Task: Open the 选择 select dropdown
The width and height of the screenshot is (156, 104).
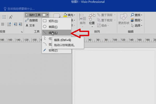Action: [136, 25]
